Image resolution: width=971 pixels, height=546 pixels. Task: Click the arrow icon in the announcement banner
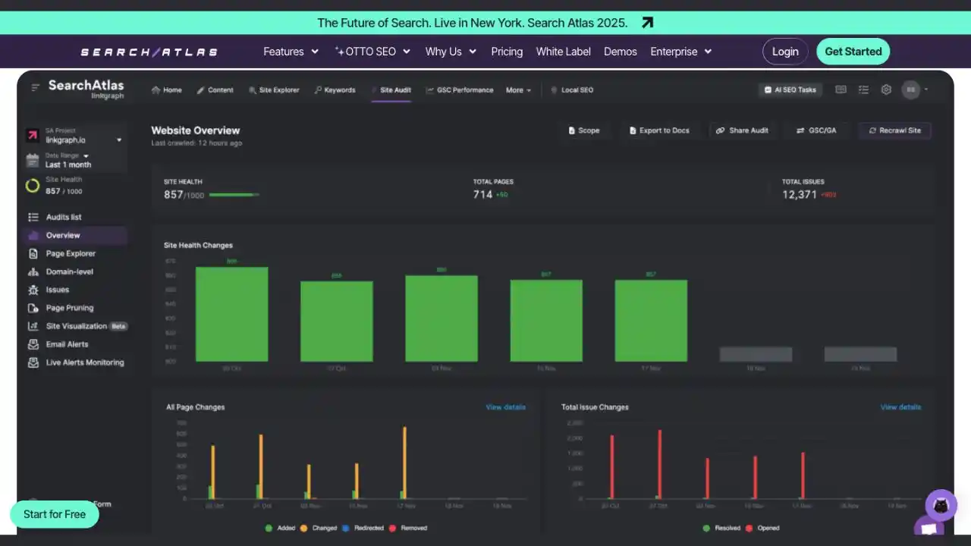[x=647, y=23]
